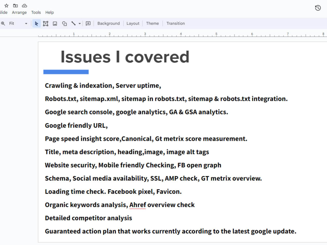Click the zoom magnifier icon

[3, 24]
